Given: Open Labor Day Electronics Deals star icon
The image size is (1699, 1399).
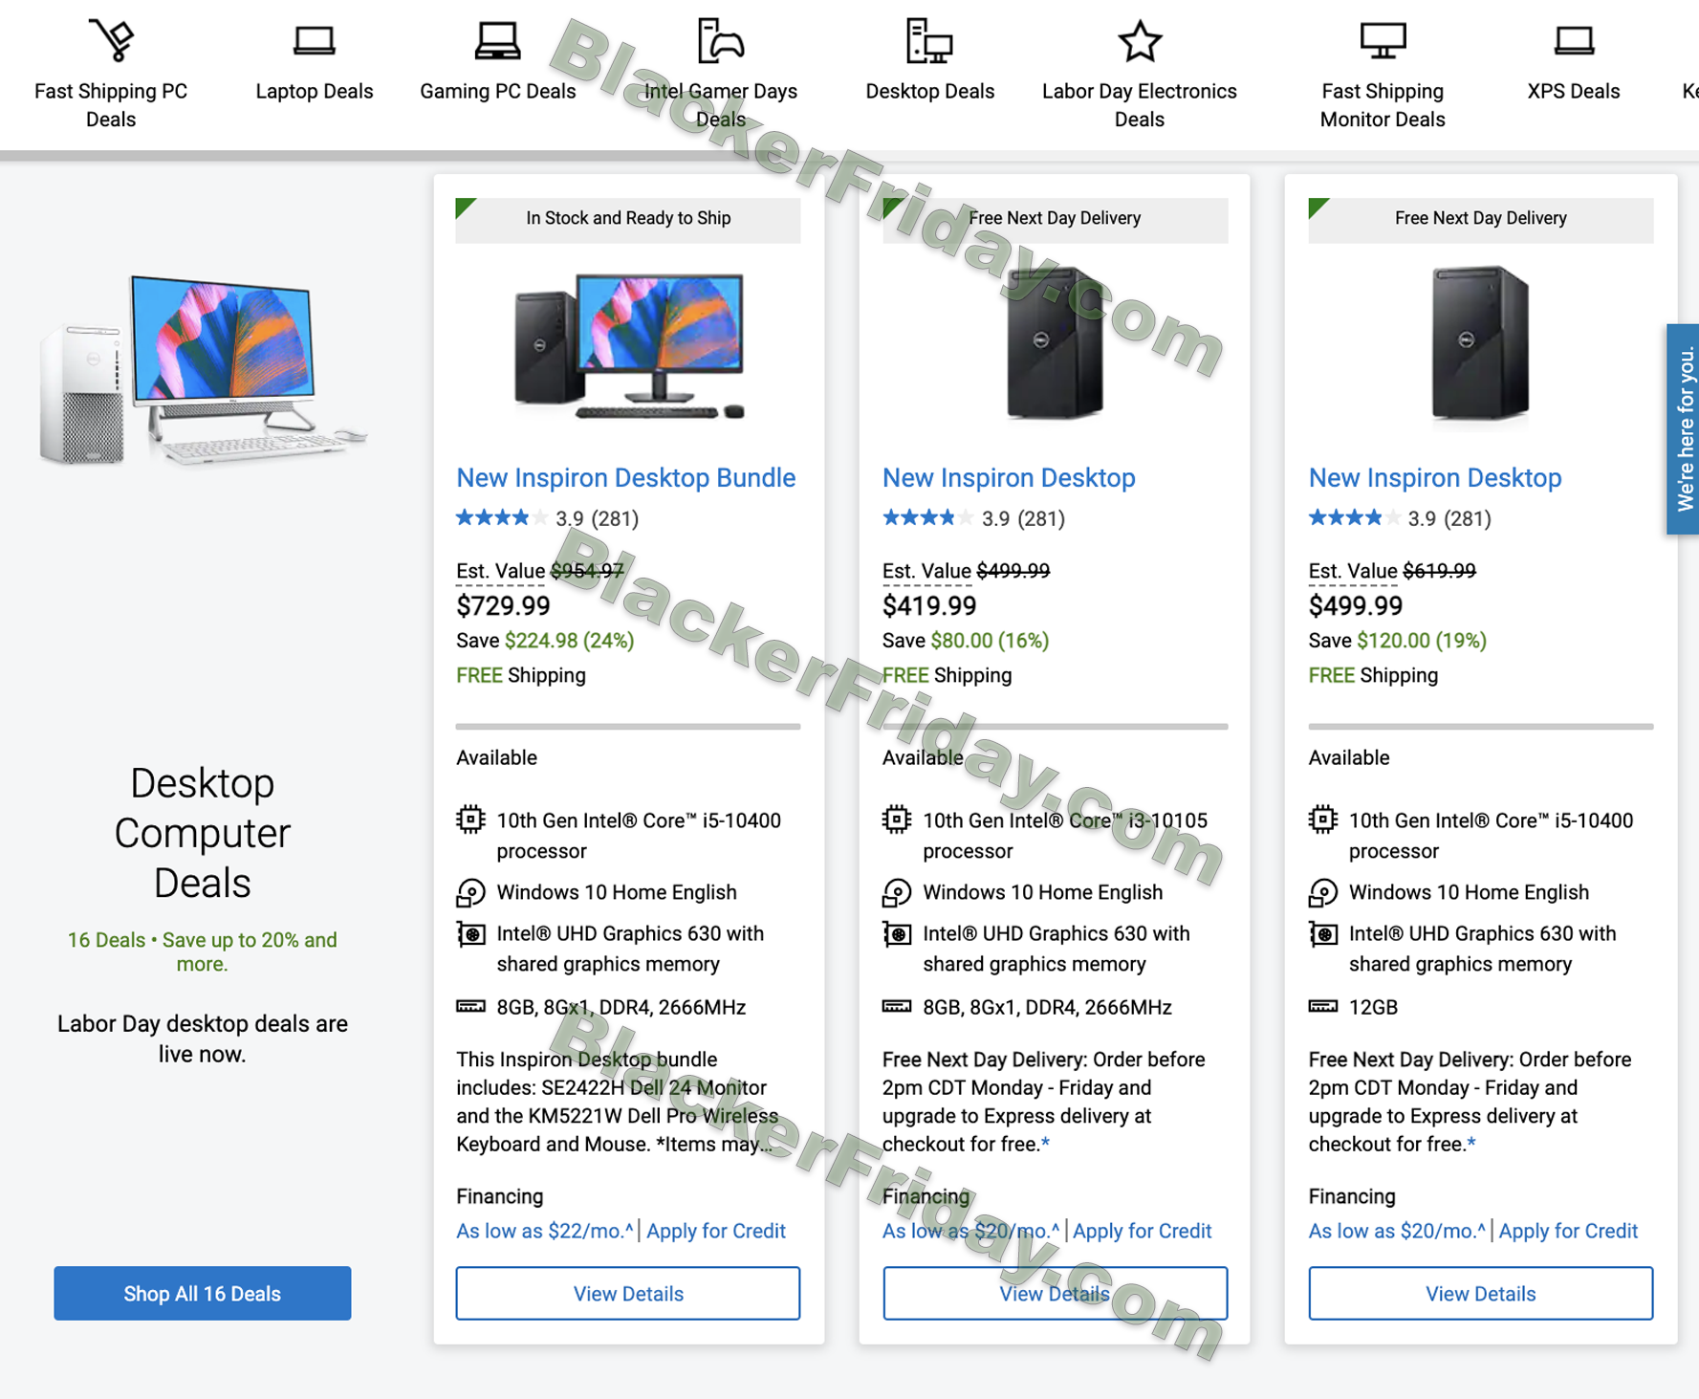Looking at the screenshot, I should (1140, 41).
